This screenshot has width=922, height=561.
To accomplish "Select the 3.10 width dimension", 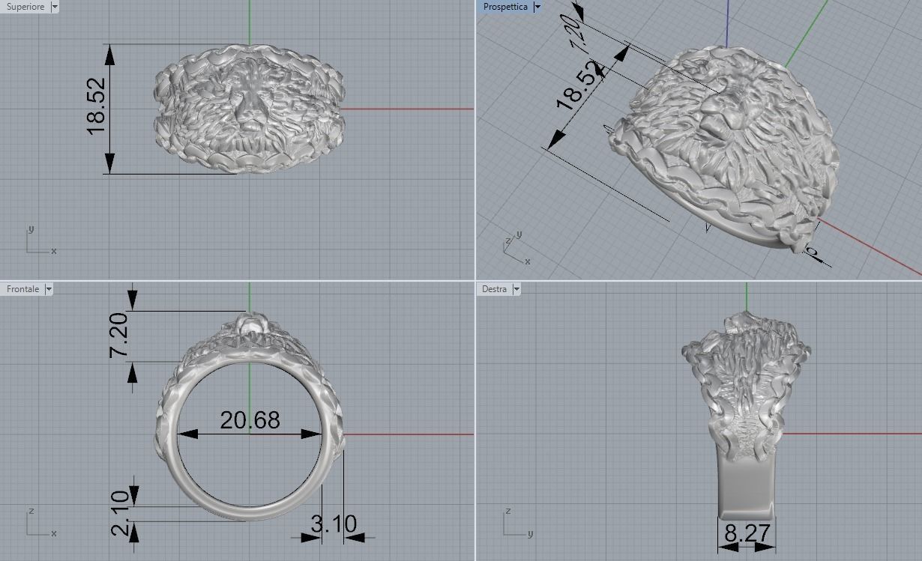I will pyautogui.click(x=334, y=524).
